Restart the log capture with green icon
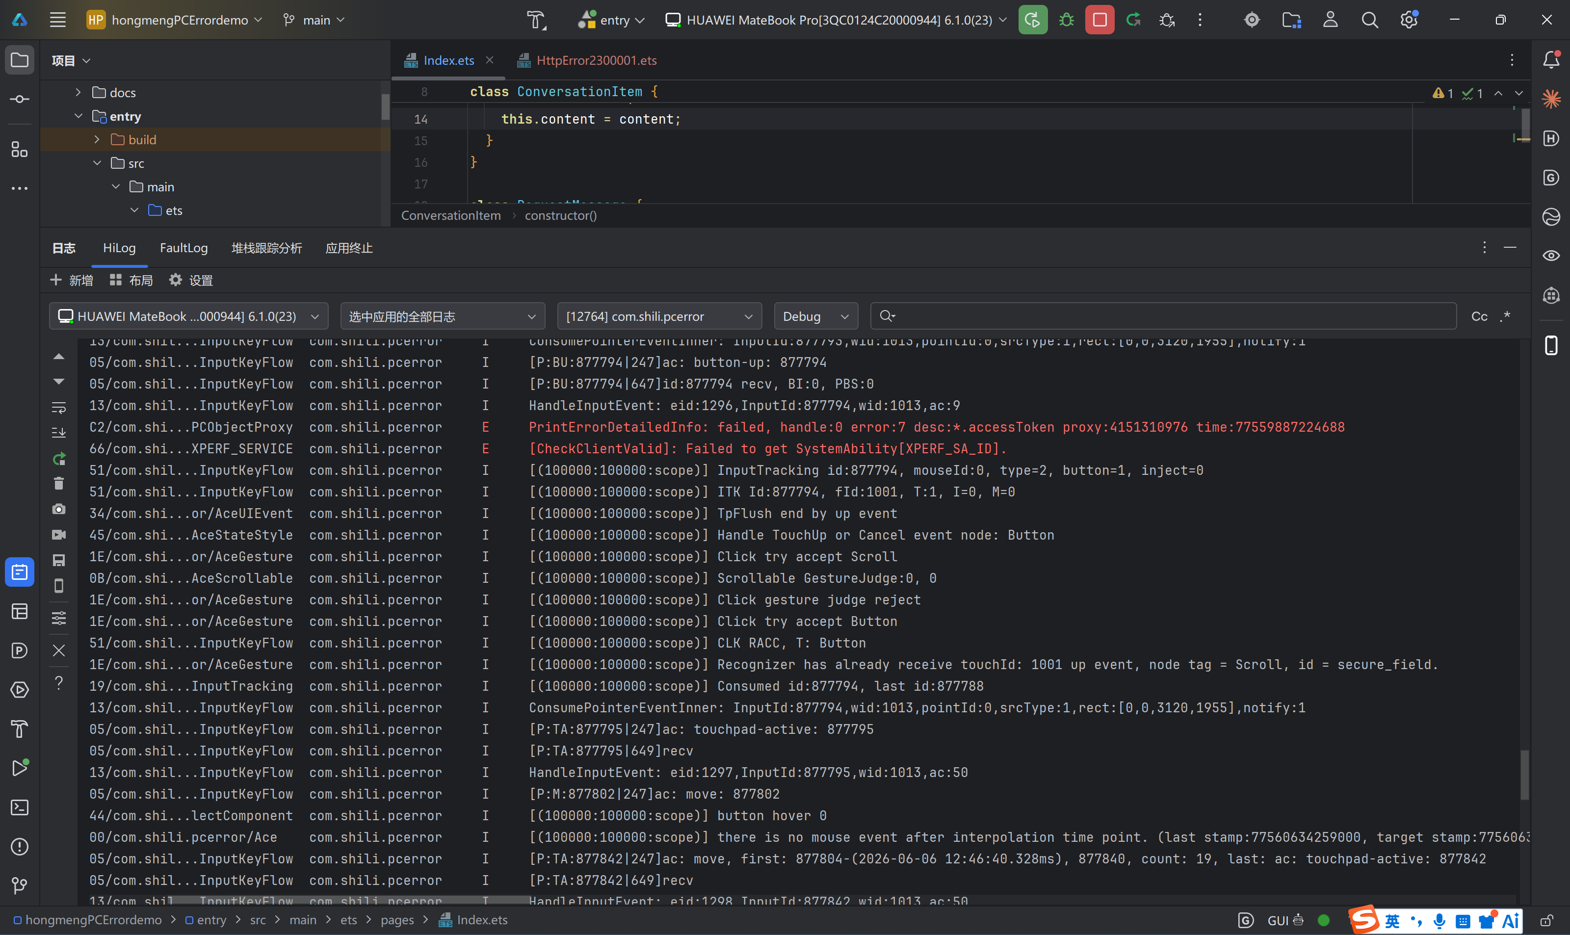Screen dimensions: 1570x935 [58, 459]
